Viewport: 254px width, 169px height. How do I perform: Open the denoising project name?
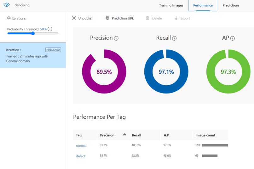(x=22, y=5)
